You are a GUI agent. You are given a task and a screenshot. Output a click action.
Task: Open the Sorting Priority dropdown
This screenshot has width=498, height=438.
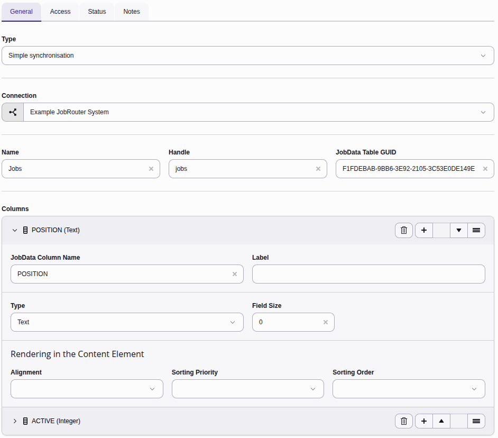click(248, 389)
